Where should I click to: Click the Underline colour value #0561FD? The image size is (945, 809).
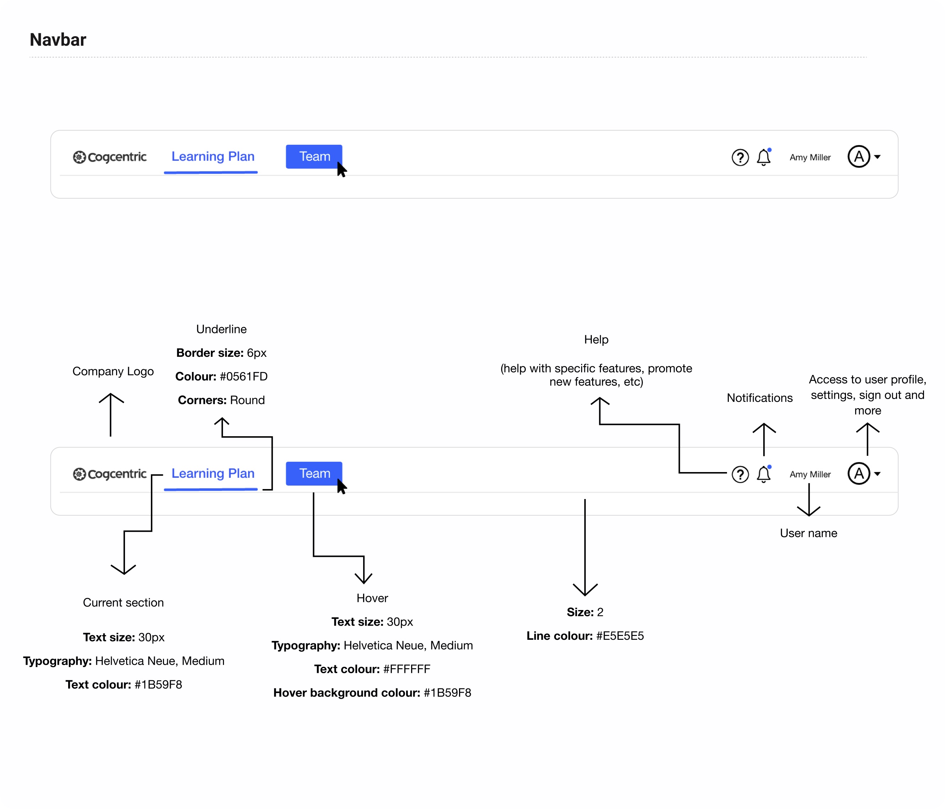coord(244,376)
